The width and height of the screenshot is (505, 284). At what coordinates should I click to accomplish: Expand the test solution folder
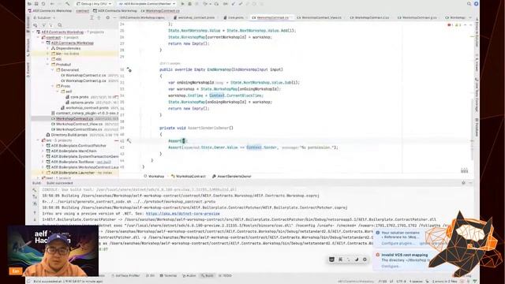click(x=38, y=177)
